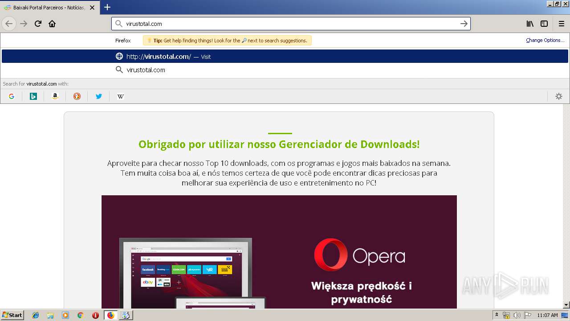570x321 pixels.
Task: Search virustotal.com with Google
Action: (12, 96)
